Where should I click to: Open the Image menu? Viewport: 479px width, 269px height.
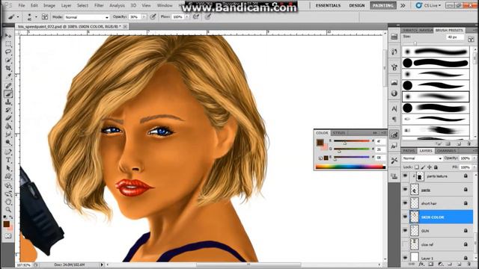pos(49,5)
